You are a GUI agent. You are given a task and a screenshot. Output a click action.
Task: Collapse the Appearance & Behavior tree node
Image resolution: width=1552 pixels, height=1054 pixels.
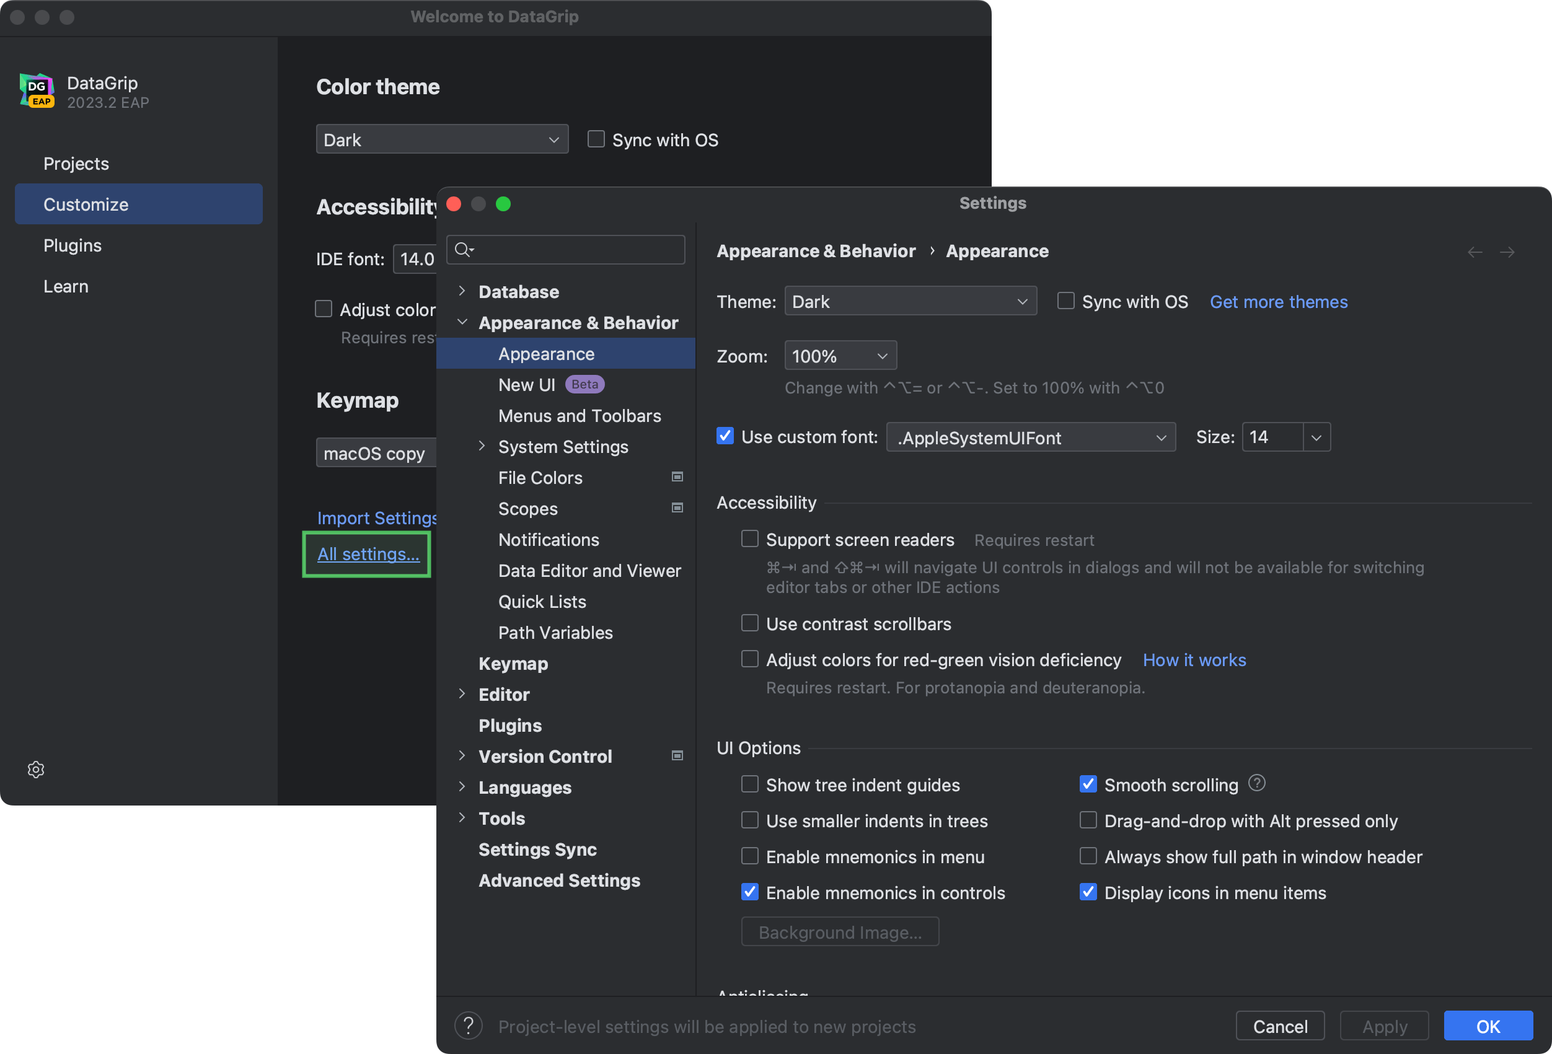coord(463,322)
